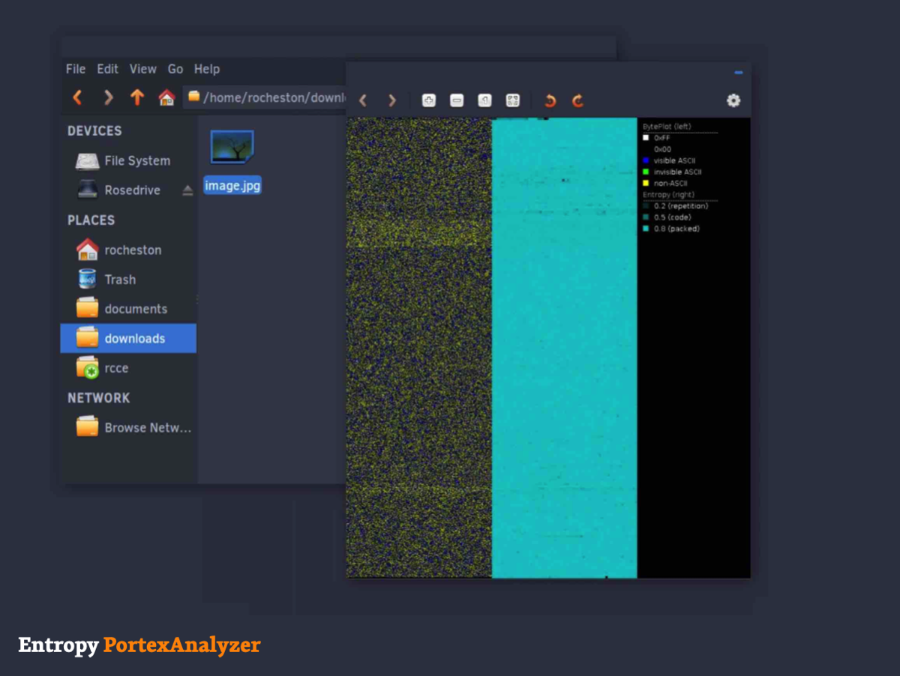
Task: Click the file path location bar
Action: [x=270, y=97]
